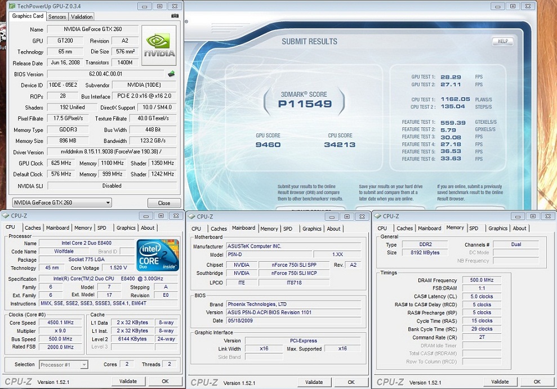The height and width of the screenshot is (389, 557).
Task: Click the app icon in the CPU tab window title bar
Action: point(6,216)
